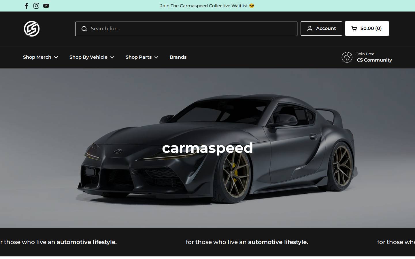415x259 pixels.
Task: Click the globe CS Community icon
Action: tap(347, 57)
